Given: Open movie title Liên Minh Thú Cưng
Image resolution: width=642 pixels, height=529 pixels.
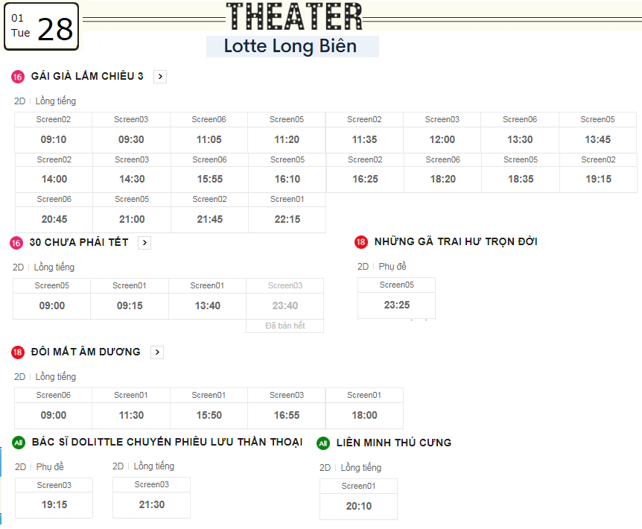Looking at the screenshot, I should pos(394,443).
